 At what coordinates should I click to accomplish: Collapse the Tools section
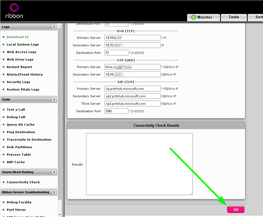coord(54,99)
